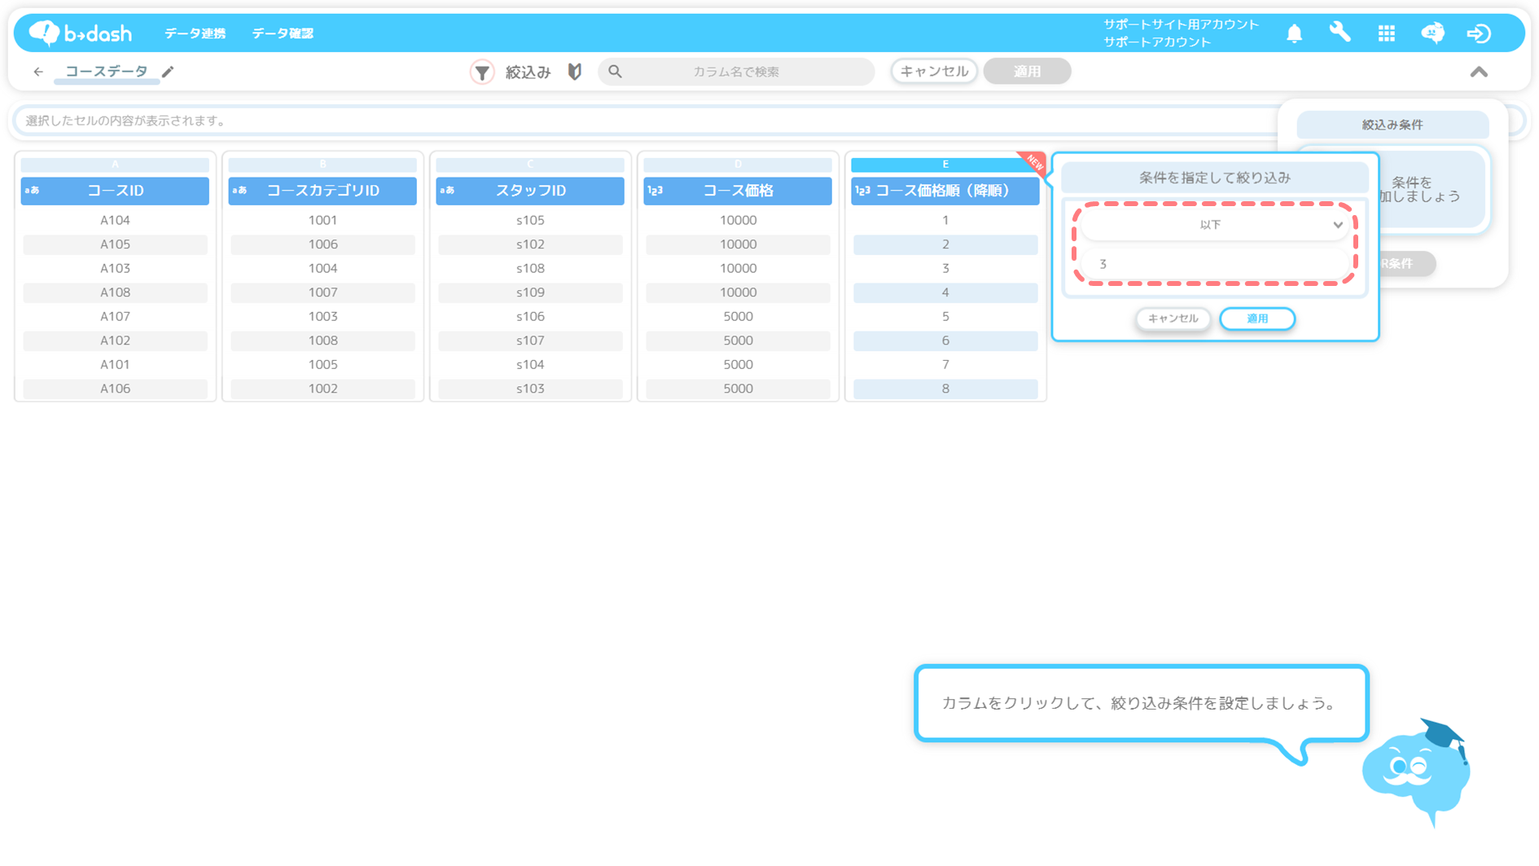
Task: Click the 条件を指定して絞り込み popup header
Action: pyautogui.click(x=1214, y=178)
